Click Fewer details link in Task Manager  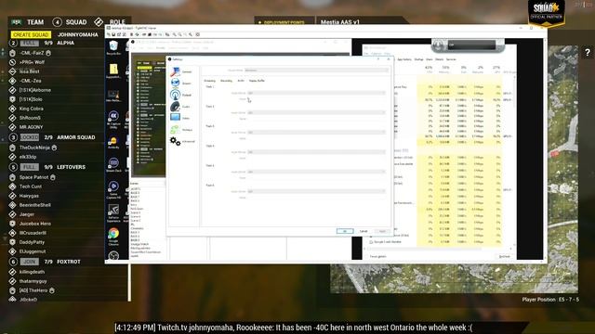point(377,256)
